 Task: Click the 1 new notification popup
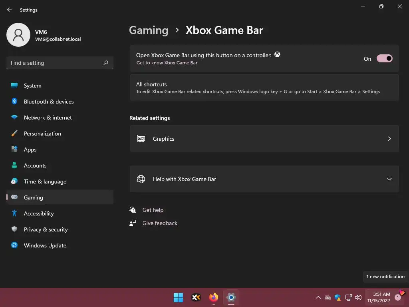pyautogui.click(x=385, y=277)
